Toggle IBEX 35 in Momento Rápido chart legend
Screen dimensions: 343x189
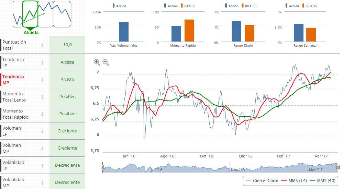pyautogui.click(x=187, y=6)
